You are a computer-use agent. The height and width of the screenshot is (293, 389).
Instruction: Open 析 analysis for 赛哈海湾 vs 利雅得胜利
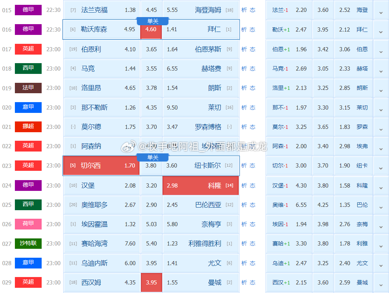point(244,243)
